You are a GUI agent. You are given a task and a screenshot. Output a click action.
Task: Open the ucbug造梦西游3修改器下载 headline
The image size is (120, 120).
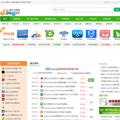65,69
